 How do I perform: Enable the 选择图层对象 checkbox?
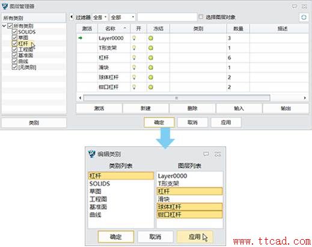pos(201,17)
